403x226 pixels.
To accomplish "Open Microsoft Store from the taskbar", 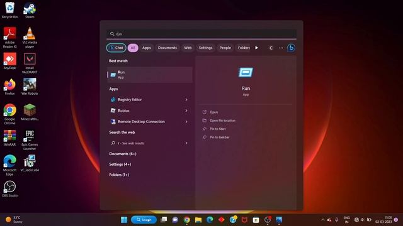I will click(256, 220).
